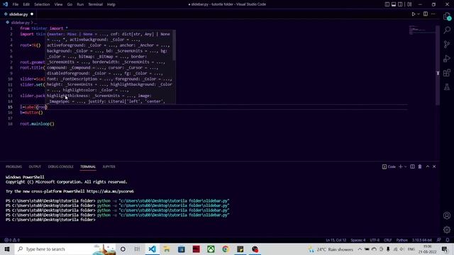Image resolution: width=454 pixels, height=255 pixels.
Task: Click the Type here to search box
Action: (x=65, y=249)
